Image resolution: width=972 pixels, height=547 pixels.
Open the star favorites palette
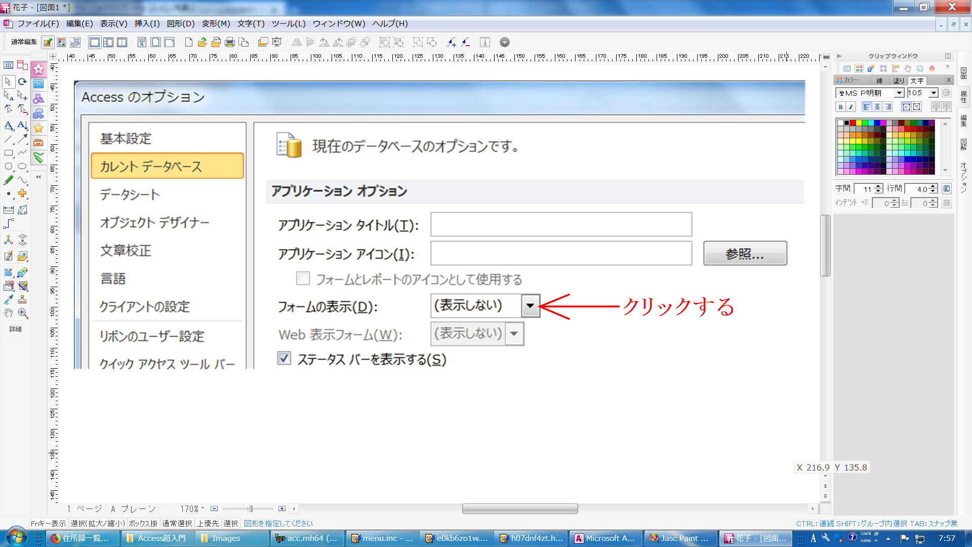click(38, 128)
